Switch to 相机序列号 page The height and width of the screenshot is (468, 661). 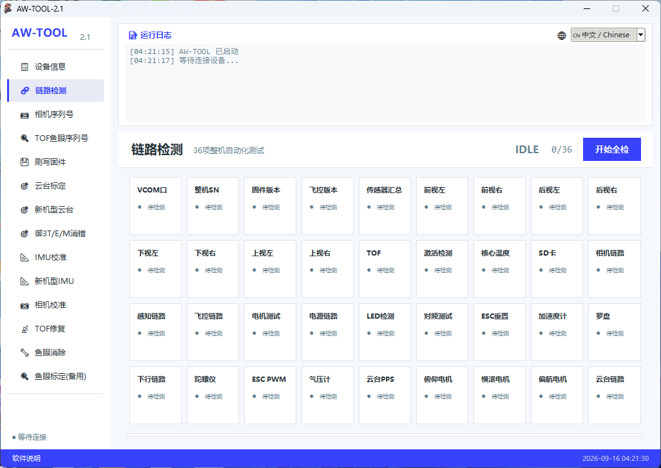(55, 115)
